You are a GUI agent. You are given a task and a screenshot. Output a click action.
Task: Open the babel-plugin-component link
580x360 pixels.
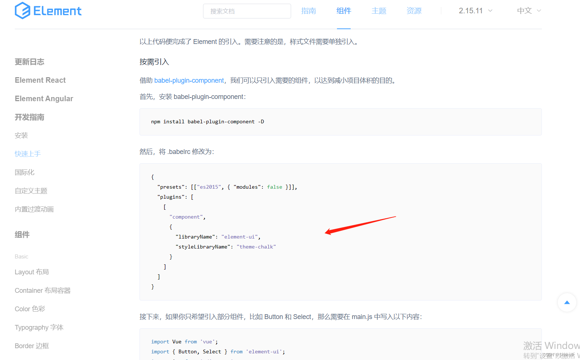pos(189,80)
